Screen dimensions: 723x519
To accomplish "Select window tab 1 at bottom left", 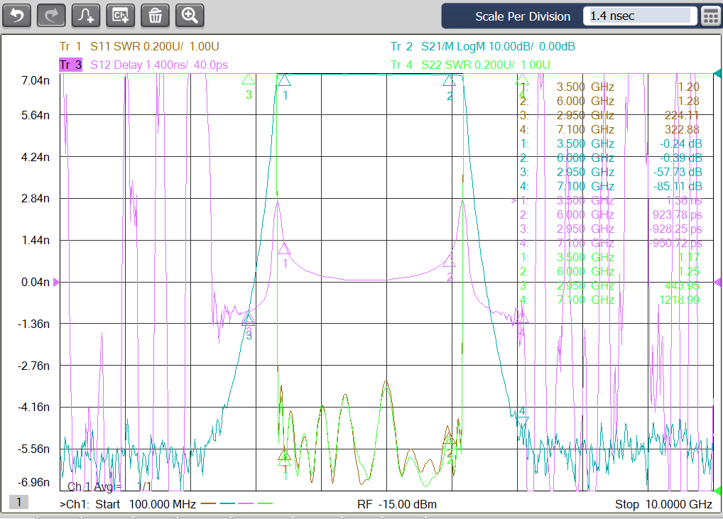I will 19,502.
